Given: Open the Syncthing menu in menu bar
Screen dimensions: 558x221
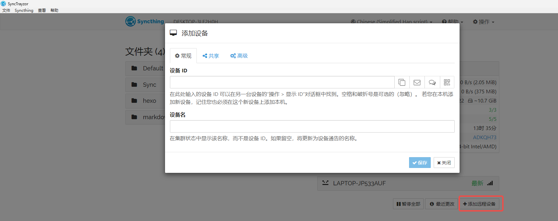Looking at the screenshot, I should (24, 10).
